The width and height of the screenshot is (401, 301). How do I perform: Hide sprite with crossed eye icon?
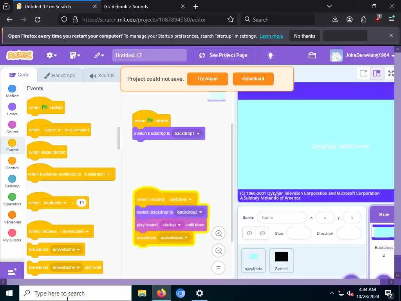[x=262, y=233]
